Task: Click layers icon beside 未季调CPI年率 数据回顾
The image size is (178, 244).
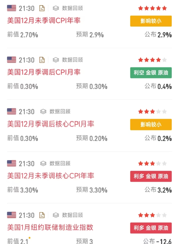Action: [x=56, y=8]
